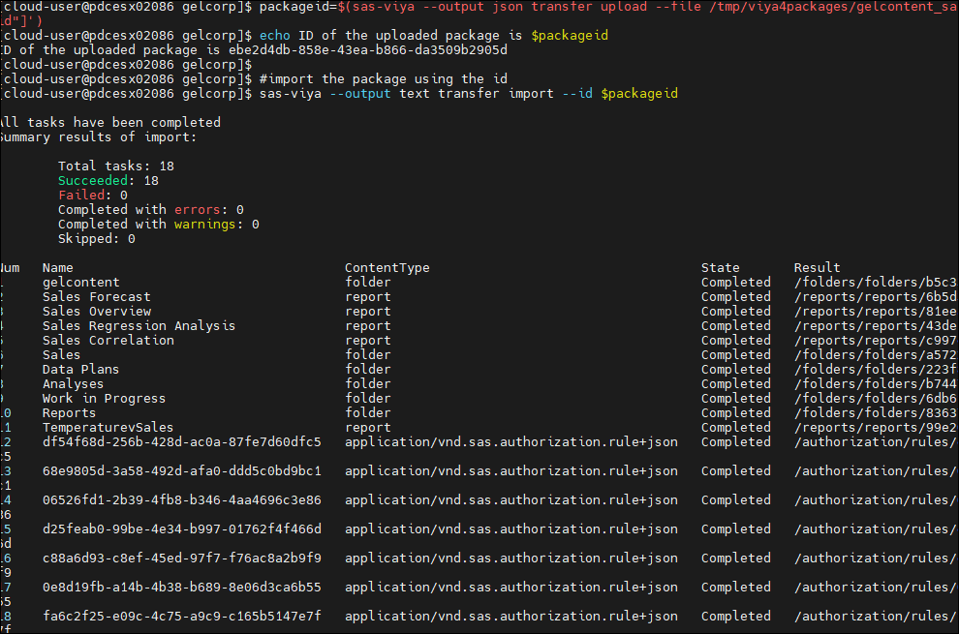Viewport: 959px width, 634px height.
Task: Click the Result column header
Action: click(818, 268)
